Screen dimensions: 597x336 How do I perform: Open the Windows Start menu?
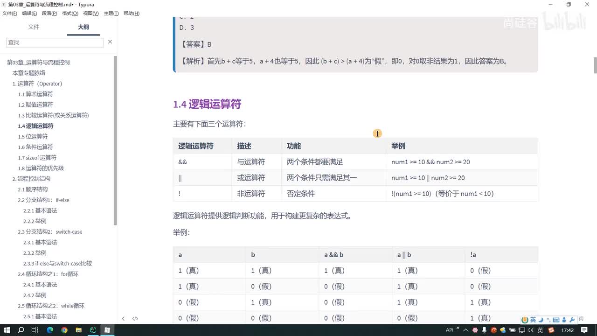7,330
